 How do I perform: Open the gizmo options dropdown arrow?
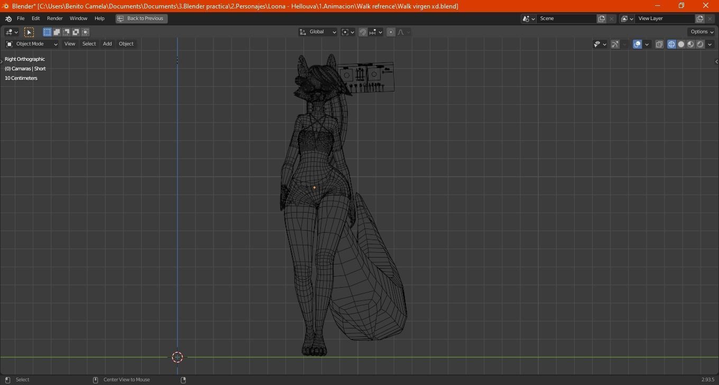pos(624,44)
